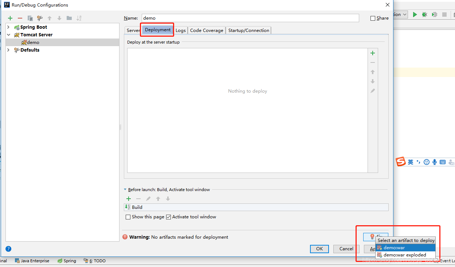Move configuration up arrow in left toolbar
This screenshot has width=455, height=267.
pos(50,18)
